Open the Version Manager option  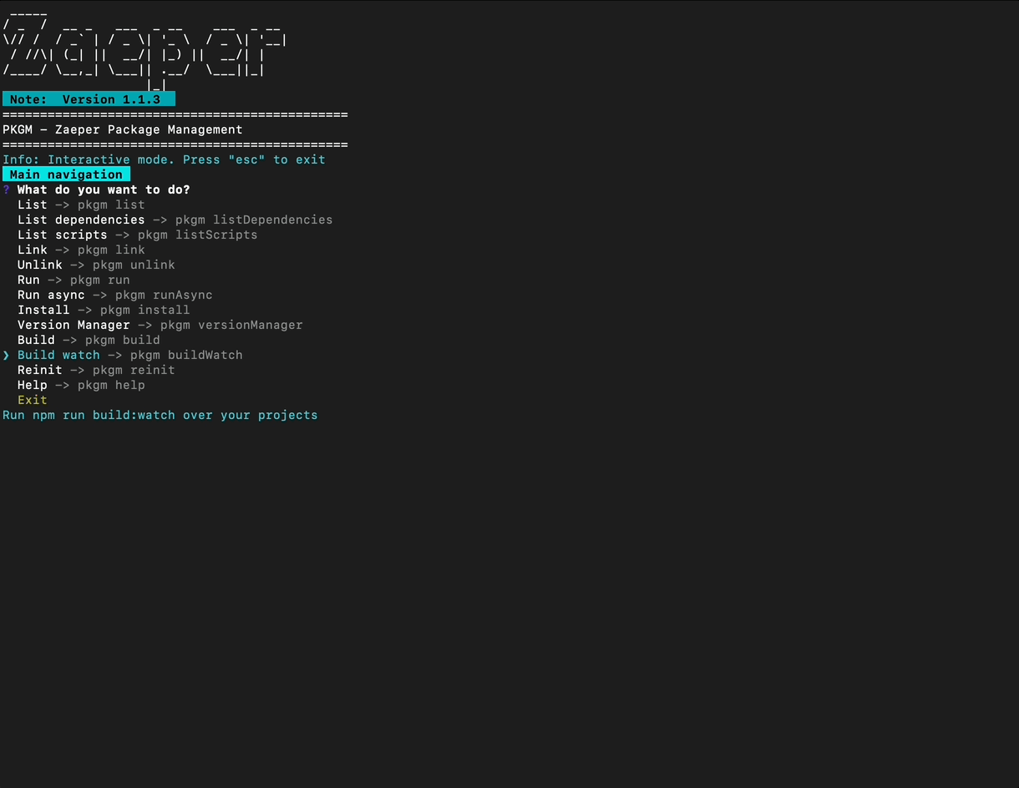(74, 325)
